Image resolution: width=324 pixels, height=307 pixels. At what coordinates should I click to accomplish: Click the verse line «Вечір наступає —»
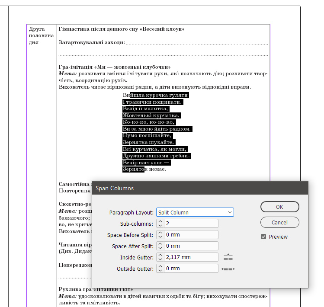tap(146, 163)
